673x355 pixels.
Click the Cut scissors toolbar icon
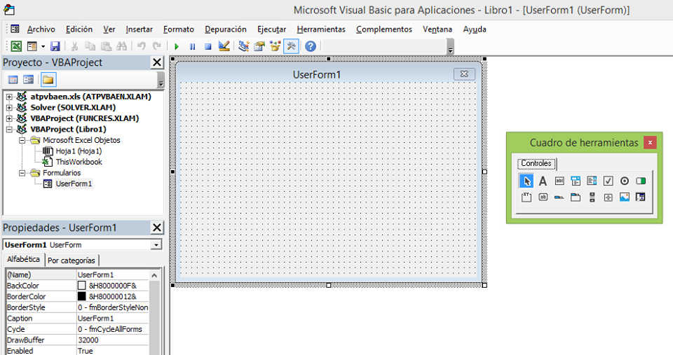click(74, 46)
